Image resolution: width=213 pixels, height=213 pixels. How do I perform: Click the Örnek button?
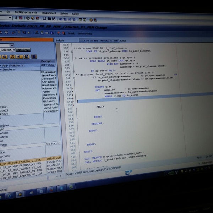point(71,33)
